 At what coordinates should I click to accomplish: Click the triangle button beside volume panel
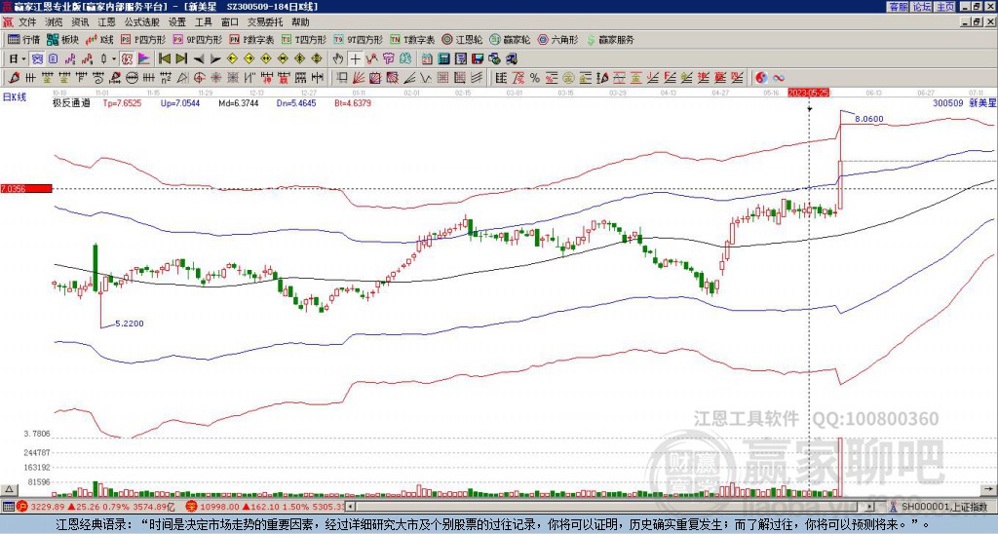(8, 489)
